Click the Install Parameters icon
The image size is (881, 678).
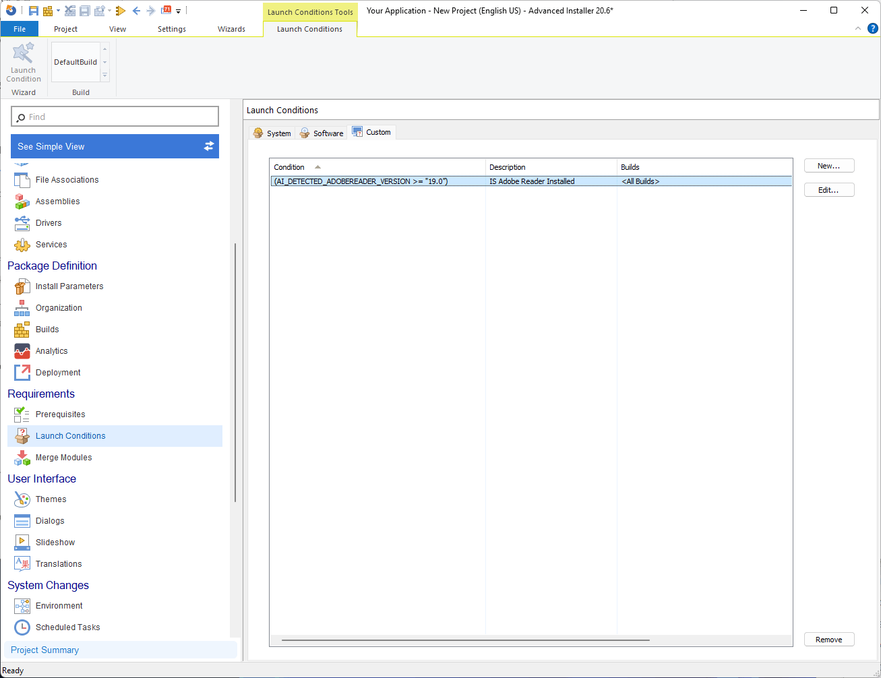click(22, 286)
